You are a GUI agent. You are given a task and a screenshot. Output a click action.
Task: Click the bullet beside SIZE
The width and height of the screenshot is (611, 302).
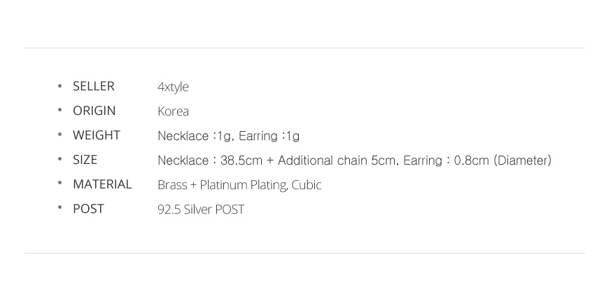59,159
